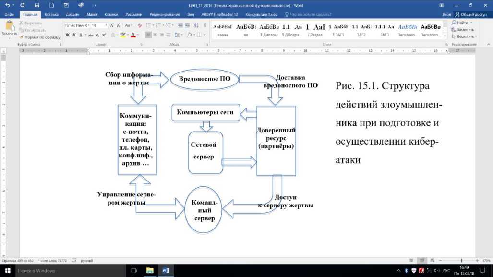Viewport: 493px width, 277px height.
Task: Toggle Italic (К) formatting
Action: (x=74, y=35)
